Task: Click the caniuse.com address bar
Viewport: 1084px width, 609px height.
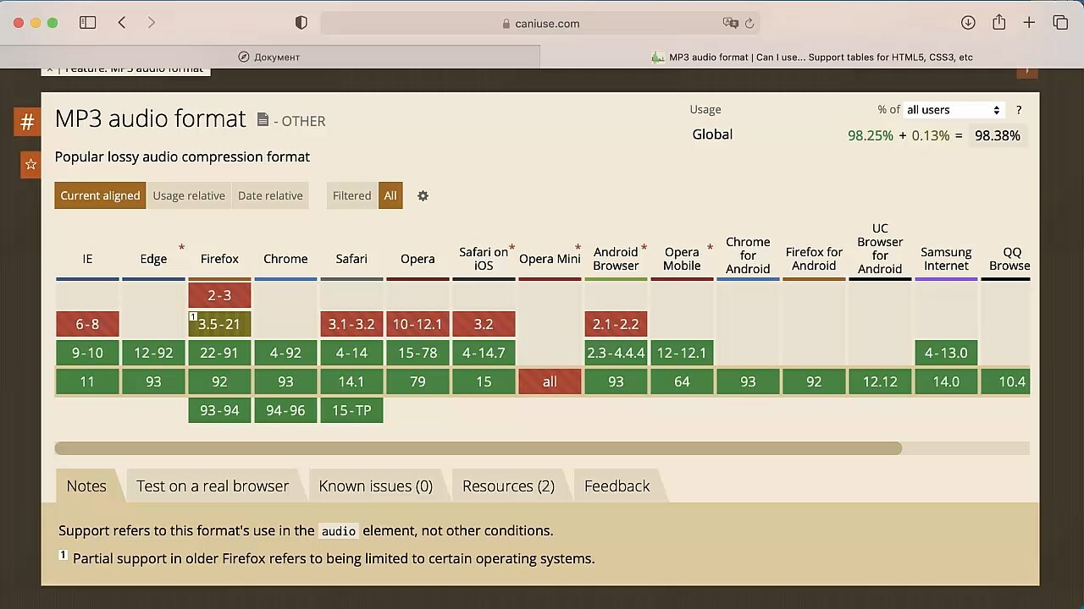Action: [x=539, y=24]
